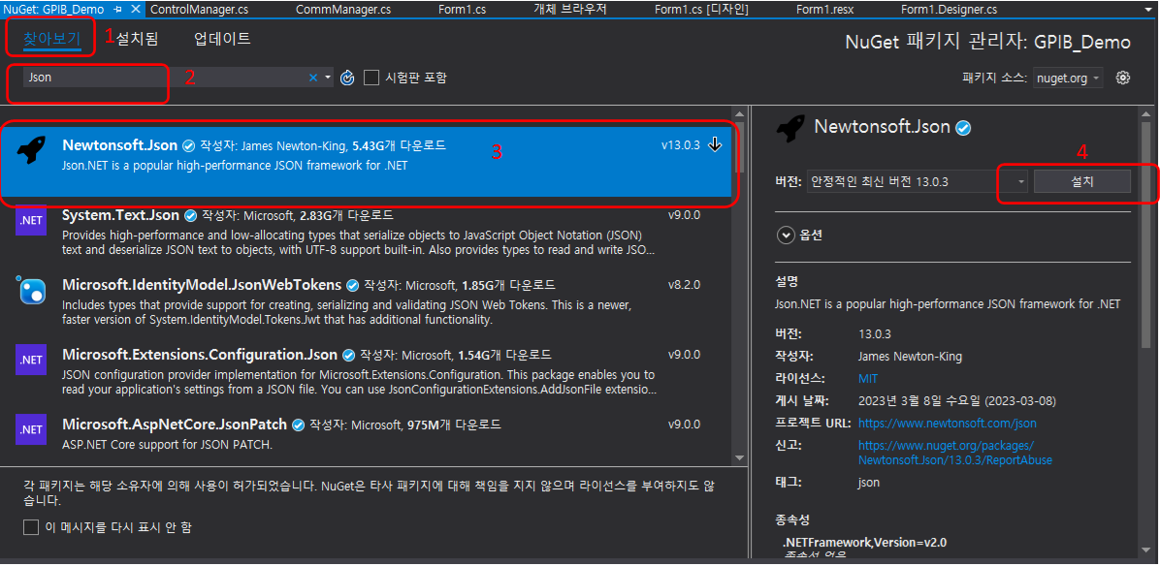Image resolution: width=1160 pixels, height=566 pixels.
Task: Pin the NuGet: GPIB_Demo tab
Action: tap(118, 10)
